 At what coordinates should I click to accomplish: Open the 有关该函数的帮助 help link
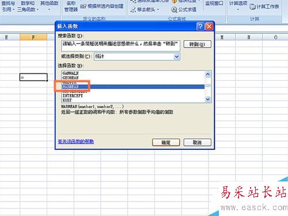click(x=76, y=142)
